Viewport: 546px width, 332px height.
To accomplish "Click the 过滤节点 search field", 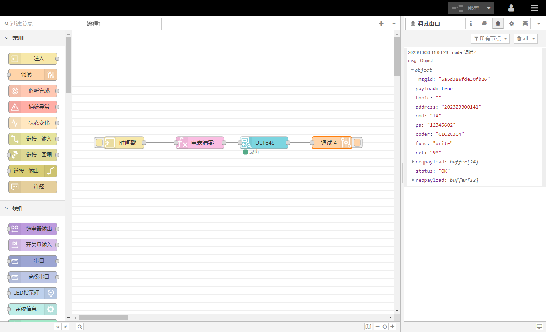I will point(36,24).
